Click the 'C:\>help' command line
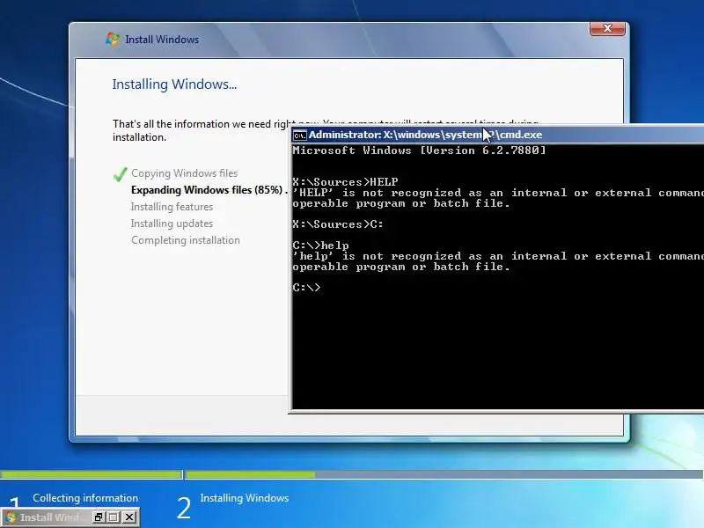 point(320,246)
